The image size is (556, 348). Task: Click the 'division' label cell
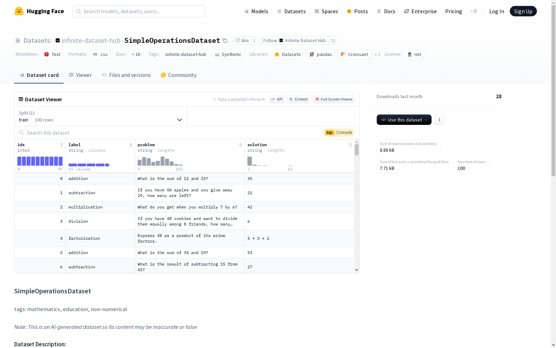click(x=100, y=221)
